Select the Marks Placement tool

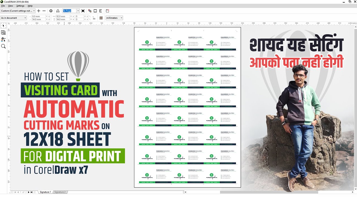3,40
